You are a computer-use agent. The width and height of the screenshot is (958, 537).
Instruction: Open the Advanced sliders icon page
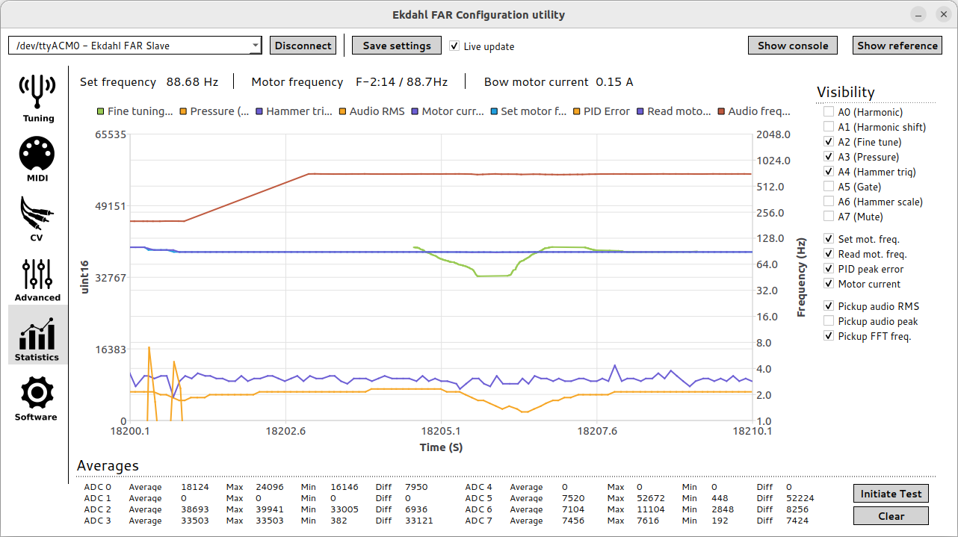(37, 275)
